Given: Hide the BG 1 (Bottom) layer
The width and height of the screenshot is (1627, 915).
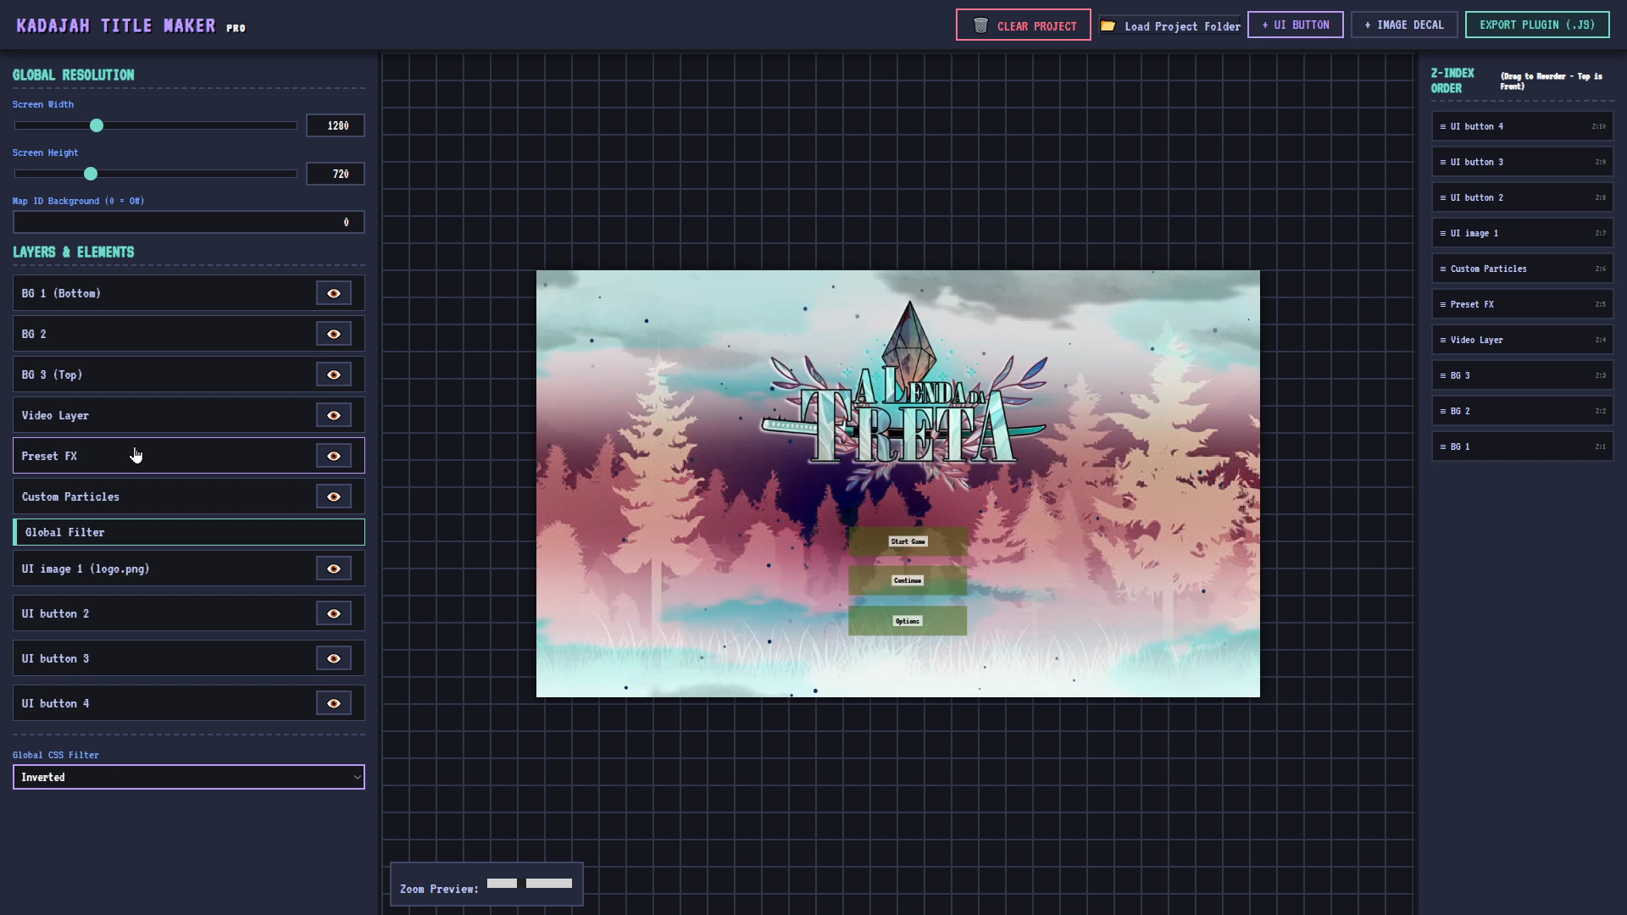Looking at the screenshot, I should tap(334, 293).
